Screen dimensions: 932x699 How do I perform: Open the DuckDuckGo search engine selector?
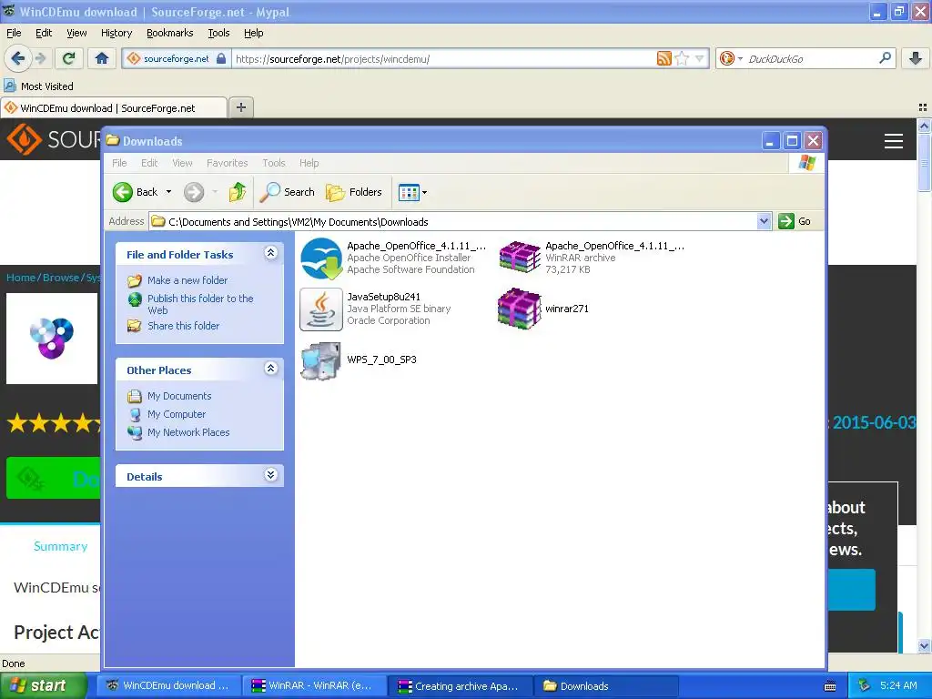pyautogui.click(x=731, y=58)
